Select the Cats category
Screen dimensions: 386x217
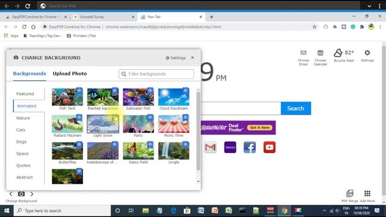(21, 130)
